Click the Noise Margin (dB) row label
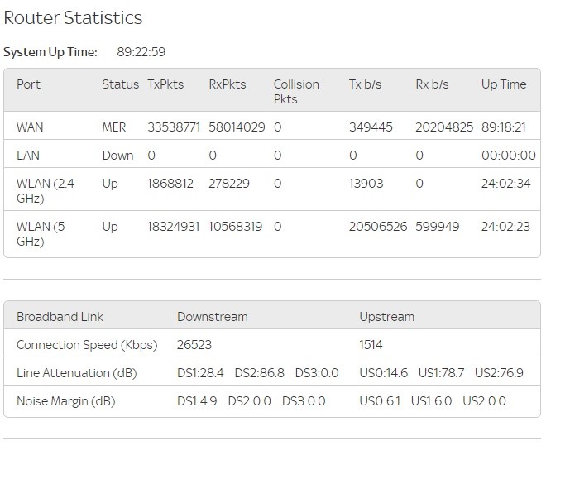The height and width of the screenshot is (484, 570). pyautogui.click(x=65, y=401)
